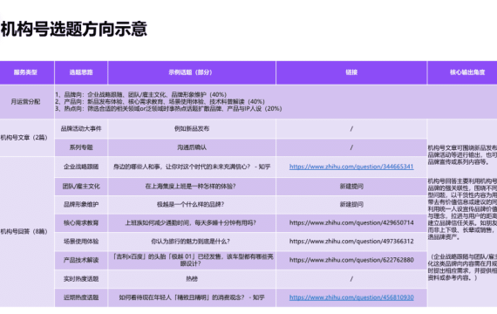Click the line starting 1、品牌向

coord(140,94)
